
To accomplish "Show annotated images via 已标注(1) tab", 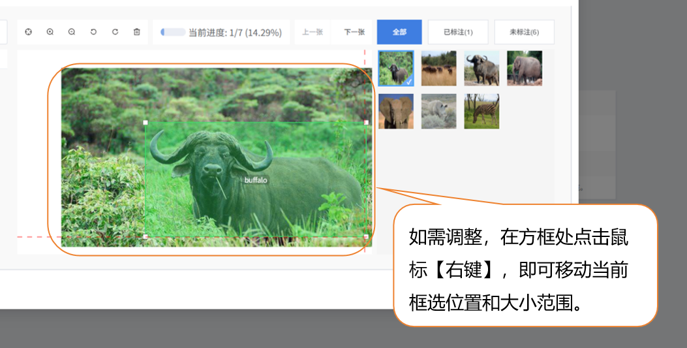I will point(457,32).
